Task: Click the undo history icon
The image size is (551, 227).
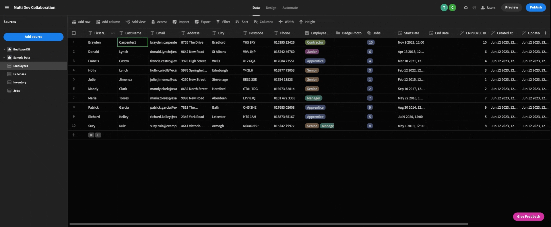Action: (x=465, y=7)
